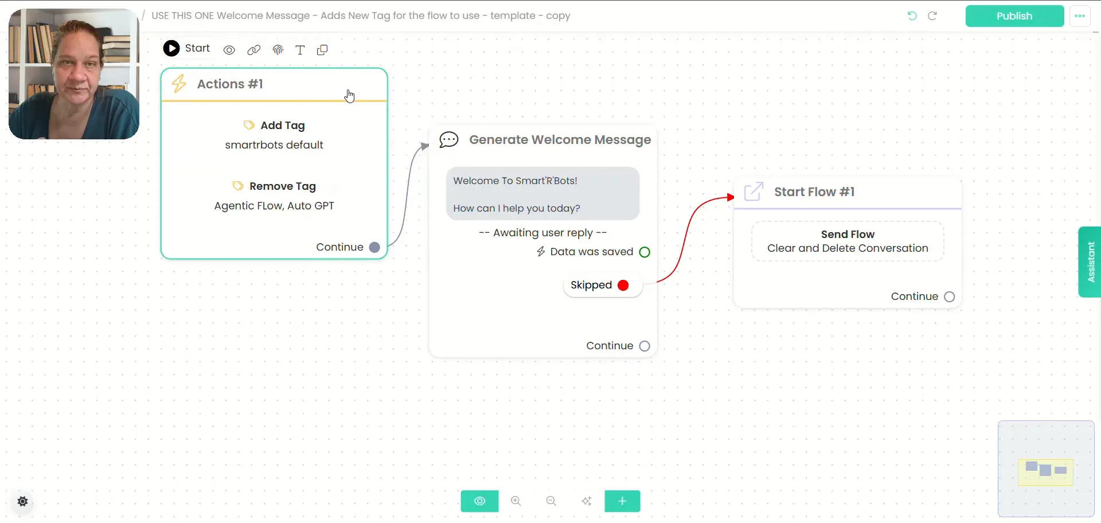Select the Start Flow #1 node title
This screenshot has width=1101, height=523.
[x=814, y=192]
